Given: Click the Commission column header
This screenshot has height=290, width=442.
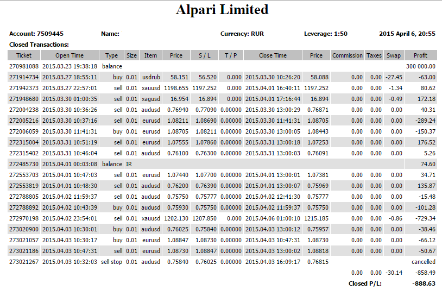Looking at the screenshot, I should 348,55.
